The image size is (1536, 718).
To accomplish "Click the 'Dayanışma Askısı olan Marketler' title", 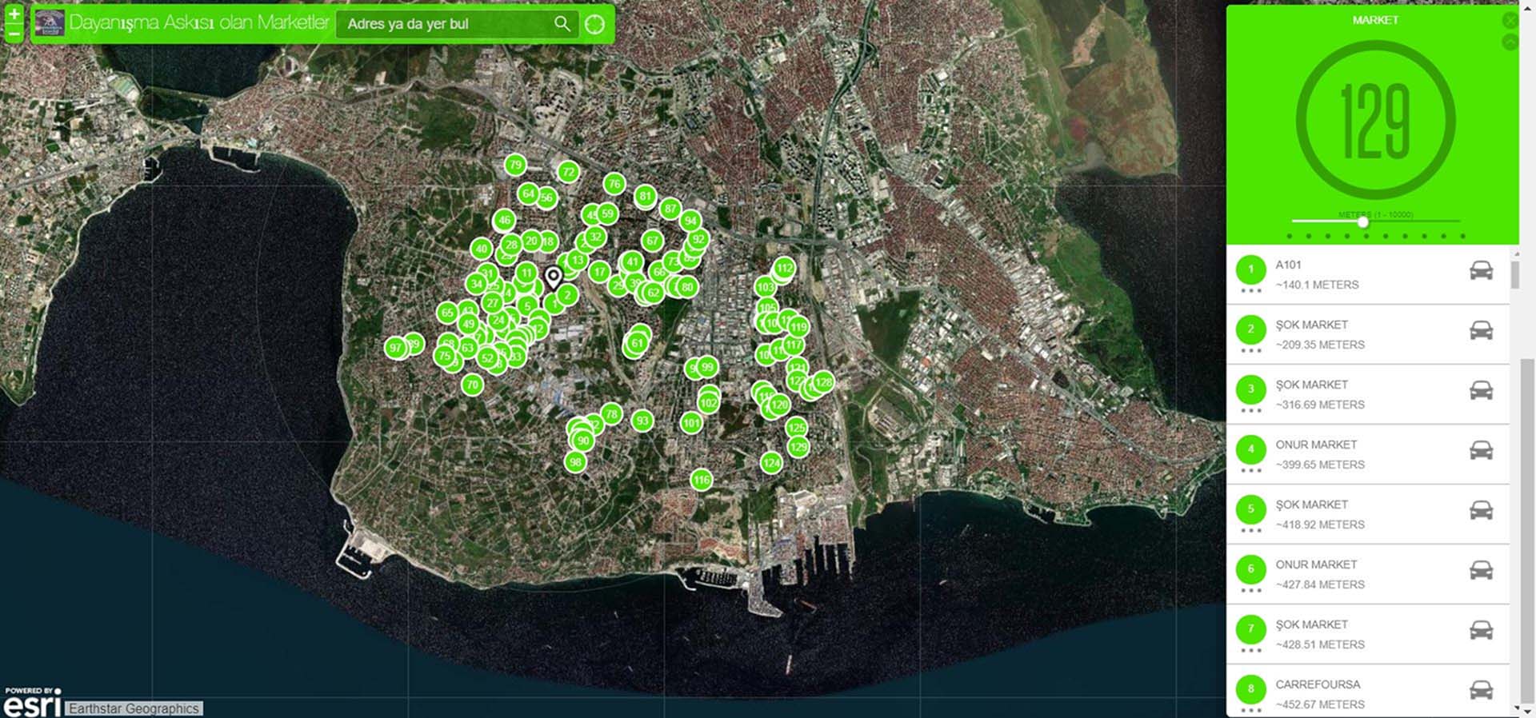I will 198,22.
